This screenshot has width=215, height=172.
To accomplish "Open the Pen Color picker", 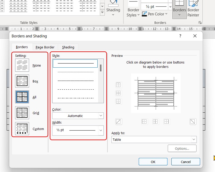I will (154, 14).
